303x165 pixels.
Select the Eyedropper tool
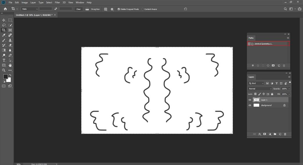[4, 35]
